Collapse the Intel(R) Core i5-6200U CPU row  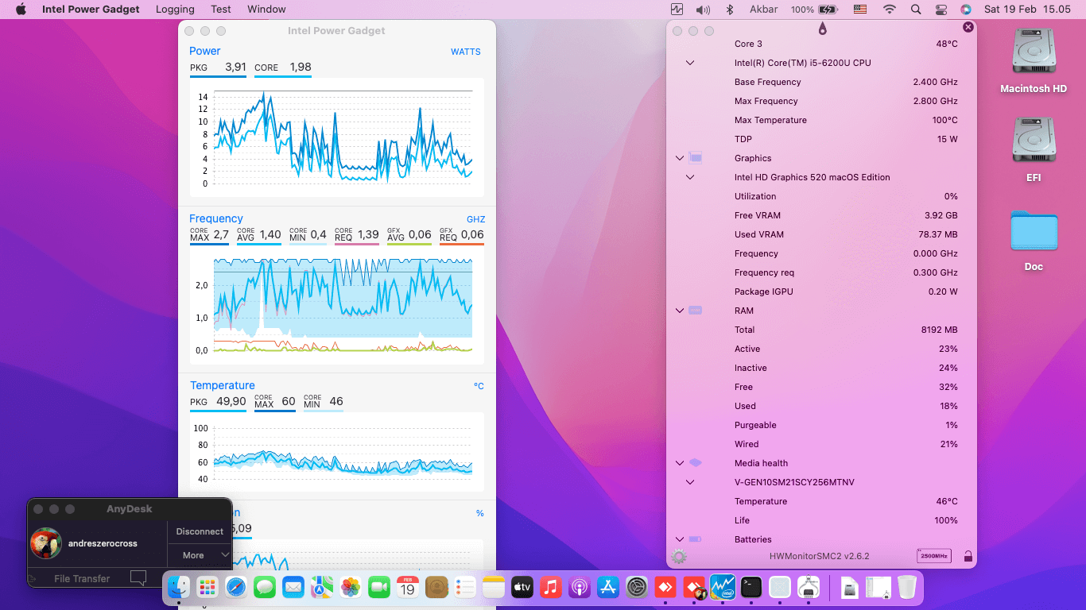pyautogui.click(x=690, y=63)
